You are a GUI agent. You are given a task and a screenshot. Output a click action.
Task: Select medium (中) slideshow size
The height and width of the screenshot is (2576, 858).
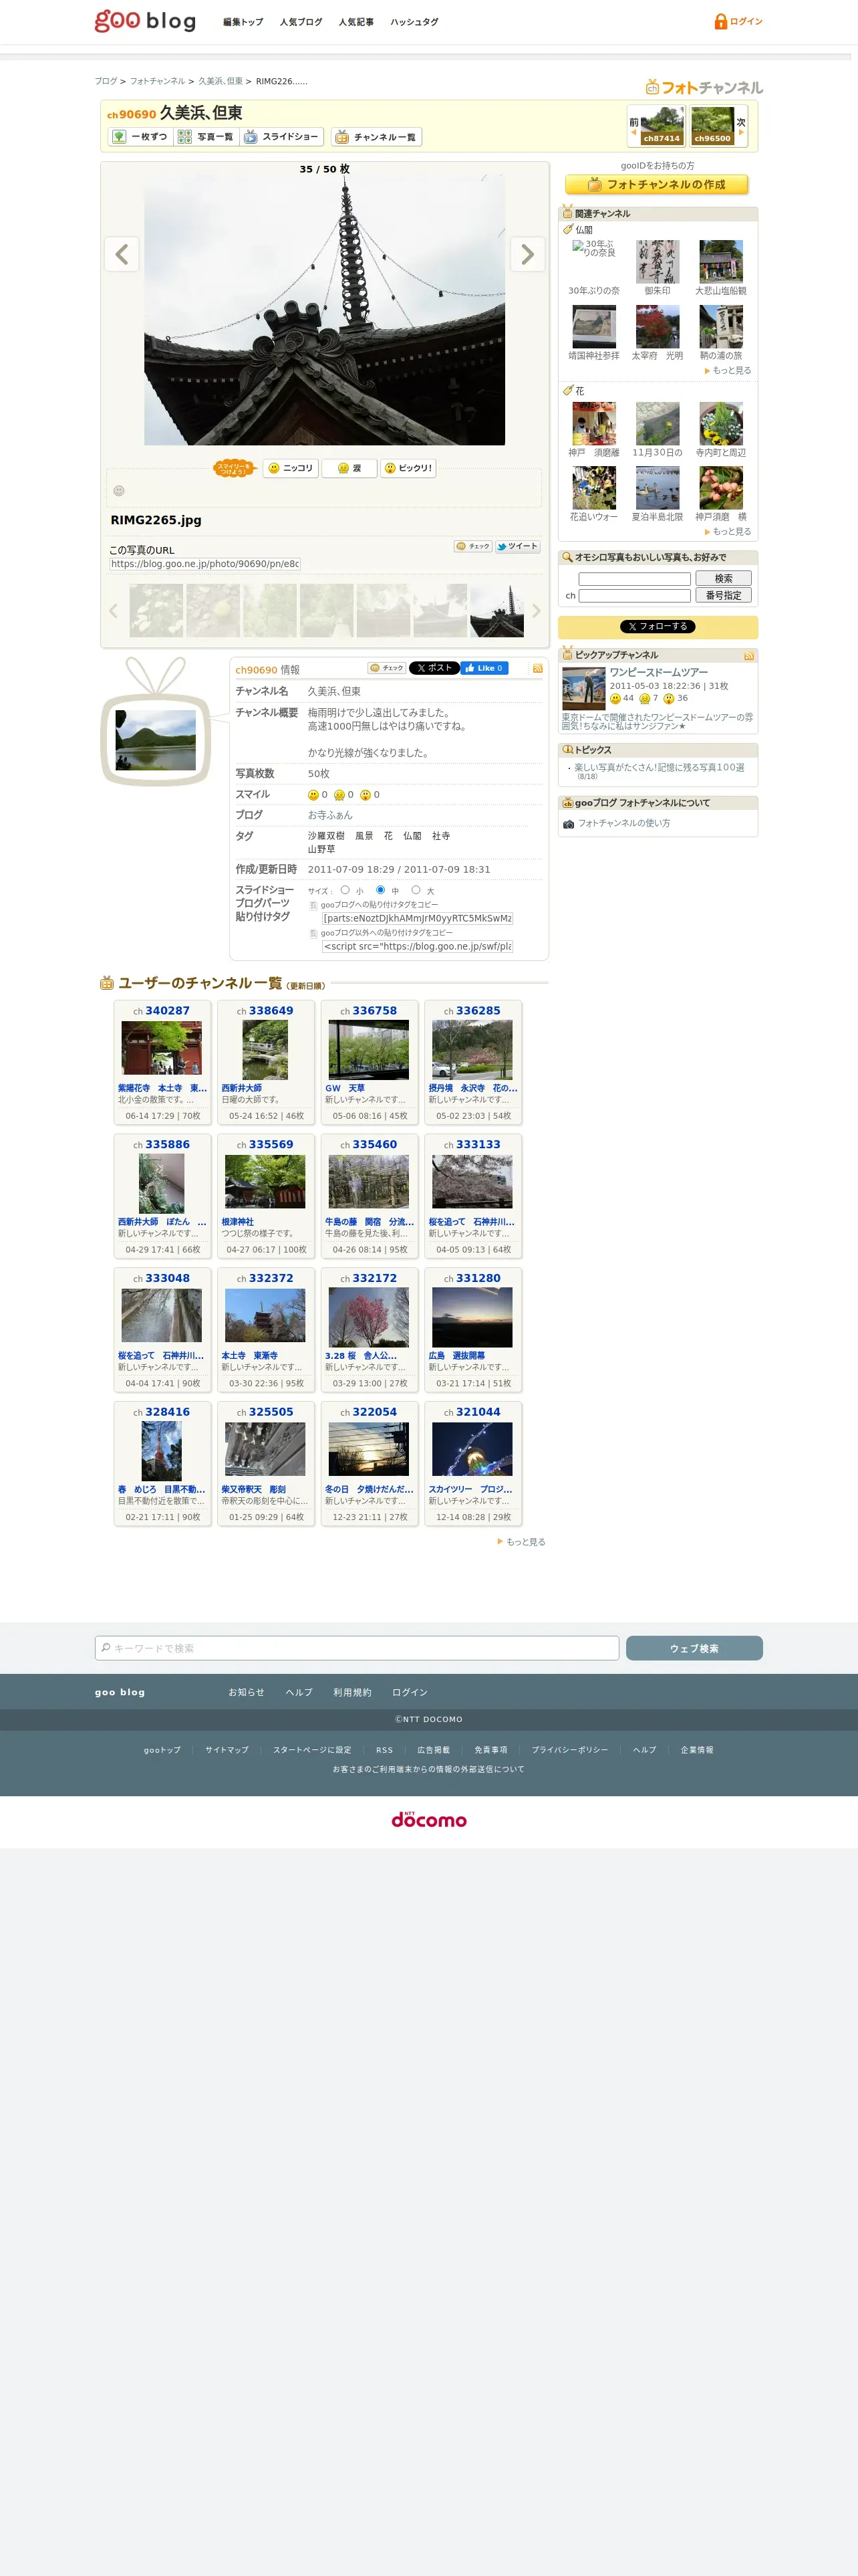pyautogui.click(x=380, y=890)
